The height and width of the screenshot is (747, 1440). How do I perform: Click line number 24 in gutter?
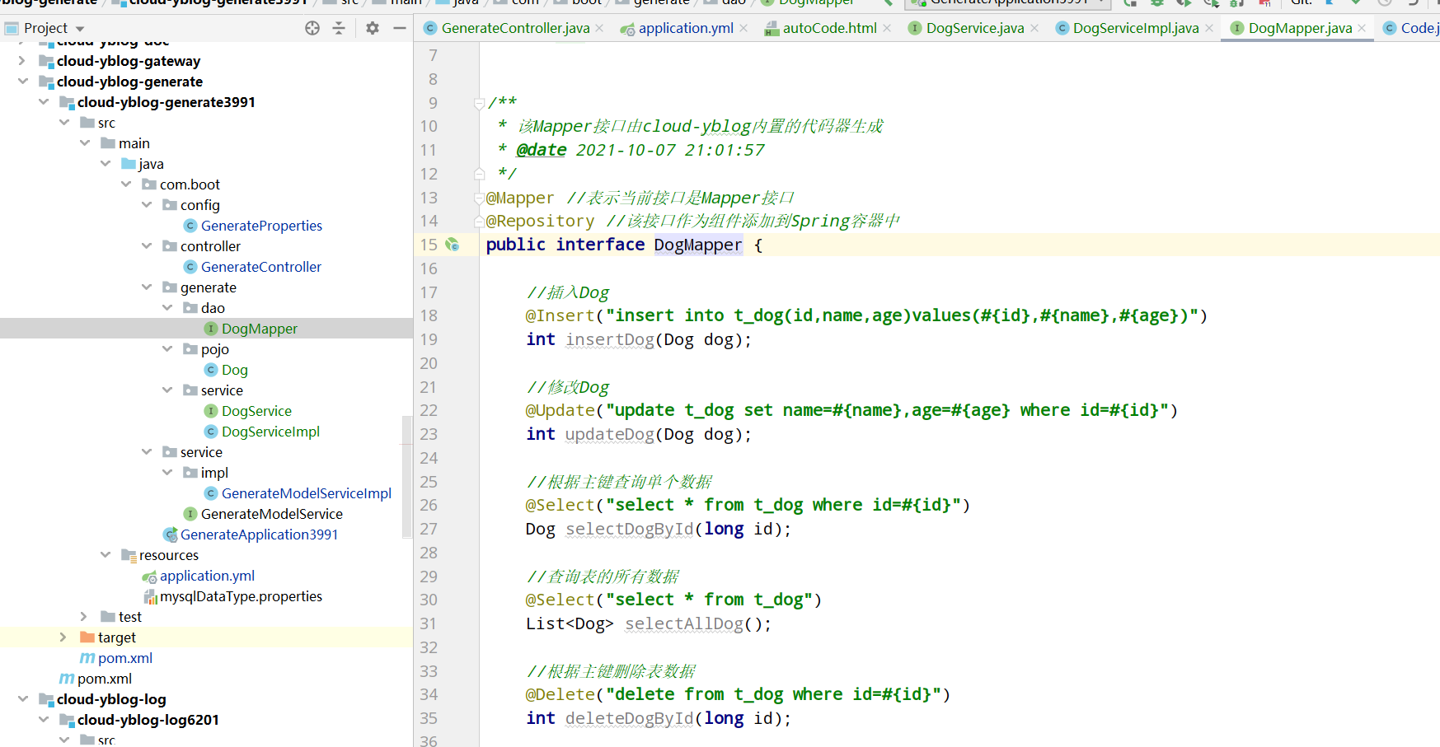(x=429, y=458)
